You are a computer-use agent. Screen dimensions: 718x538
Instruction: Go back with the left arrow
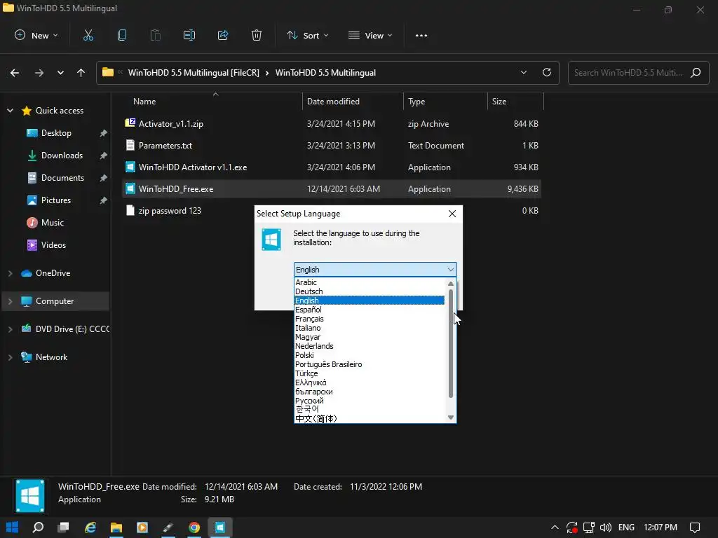coord(15,73)
